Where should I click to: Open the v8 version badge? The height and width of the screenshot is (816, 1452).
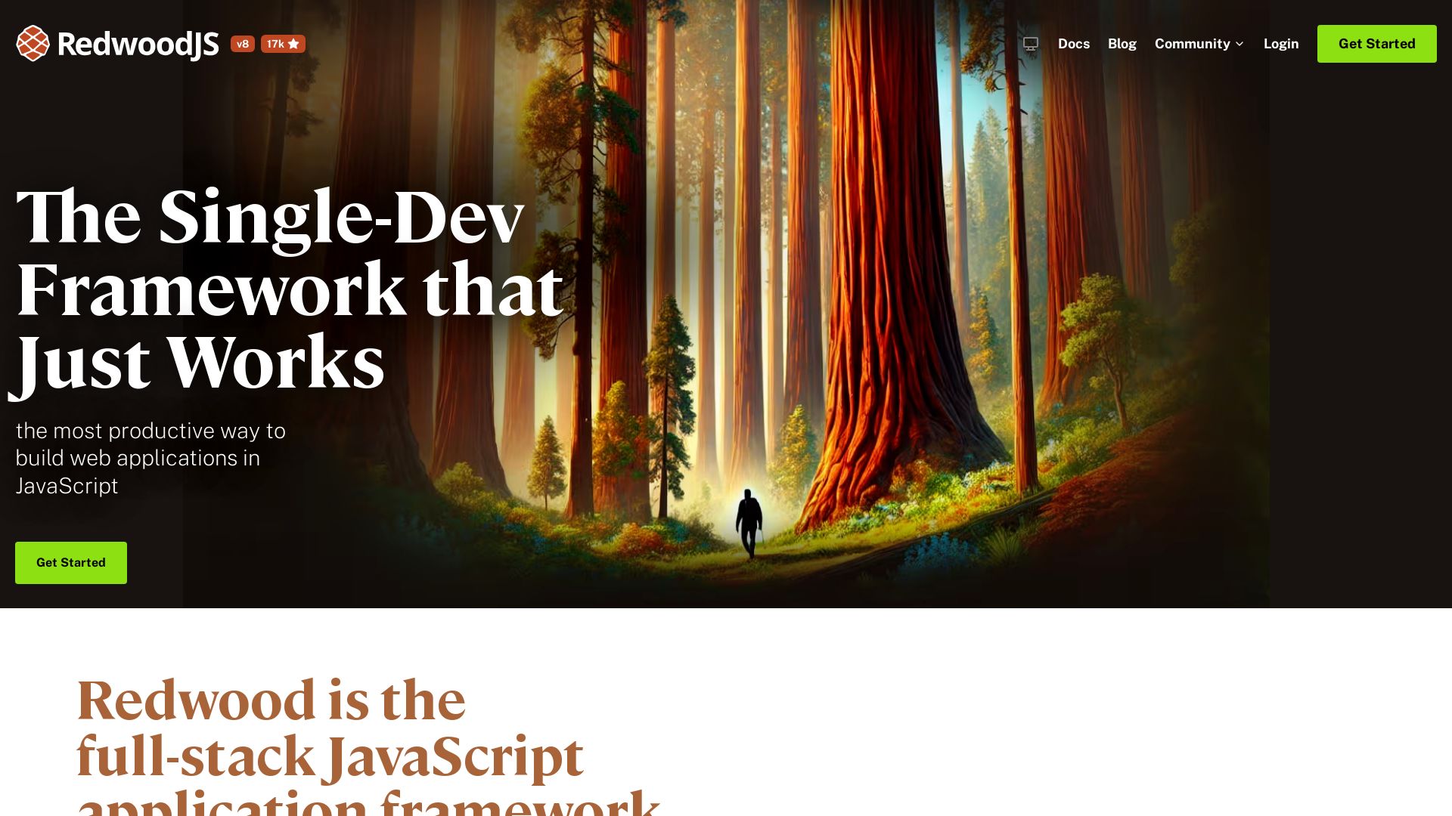point(243,44)
